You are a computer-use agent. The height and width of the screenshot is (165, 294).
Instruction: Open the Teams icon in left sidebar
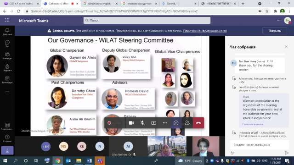point(7,56)
